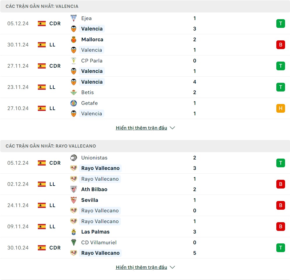Image resolution: width=290 pixels, height=280 pixels.
Task: Click the green T badge for Ejea match
Action: click(280, 24)
